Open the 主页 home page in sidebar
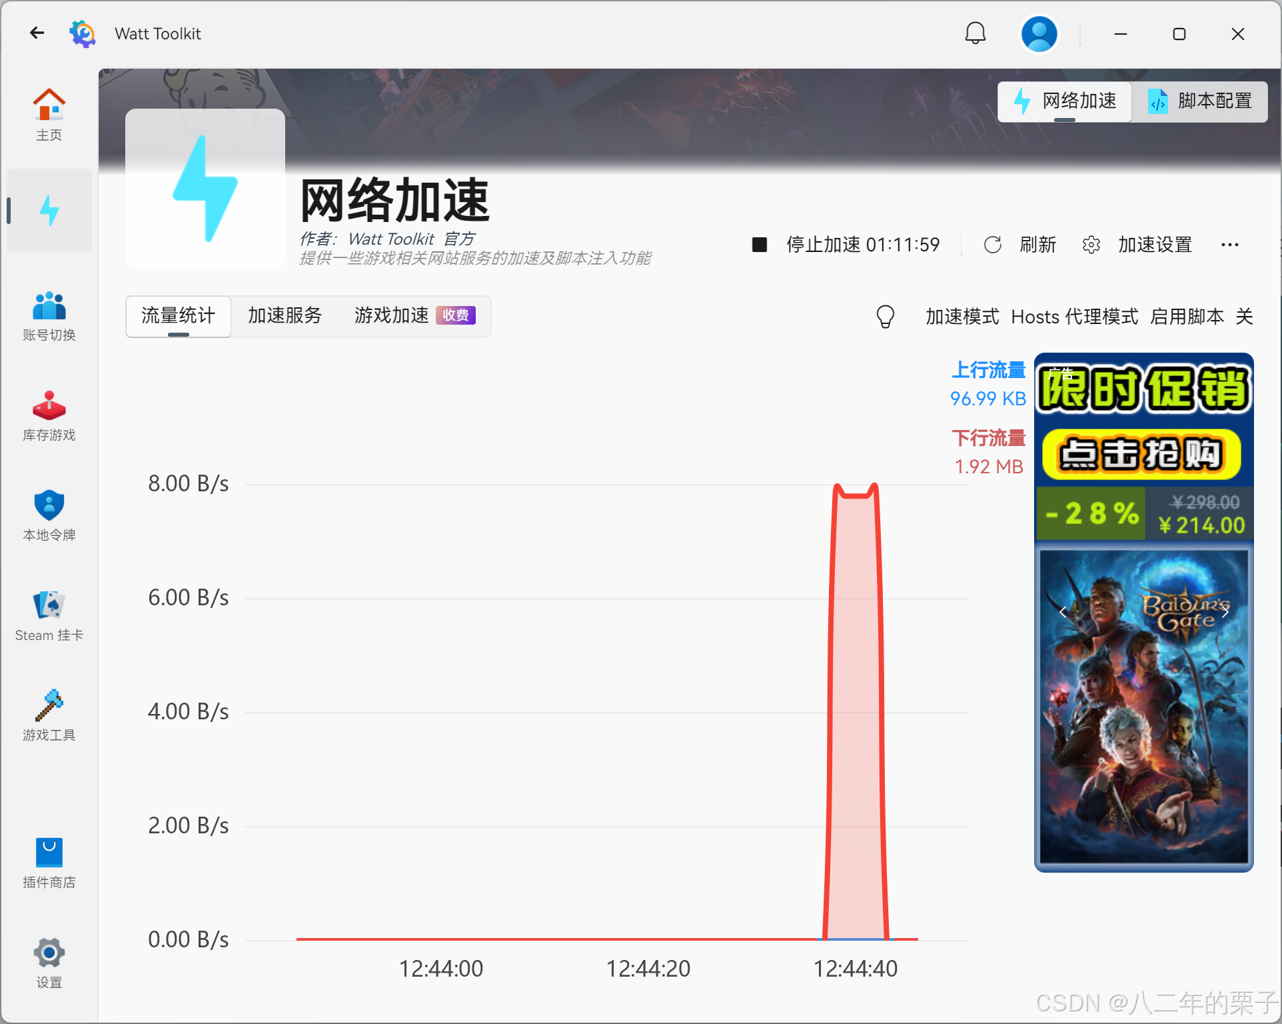The height and width of the screenshot is (1024, 1282). tap(49, 115)
